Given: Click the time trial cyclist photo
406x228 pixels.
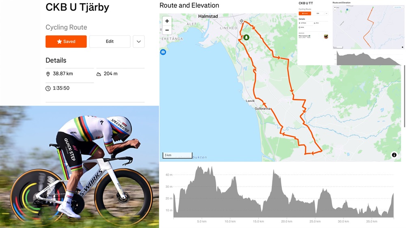Looking at the screenshot, I should [x=79, y=167].
